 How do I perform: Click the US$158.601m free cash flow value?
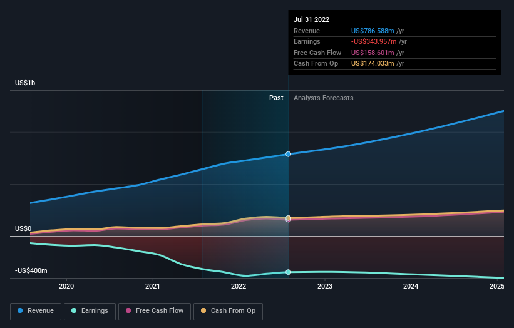tap(373, 53)
